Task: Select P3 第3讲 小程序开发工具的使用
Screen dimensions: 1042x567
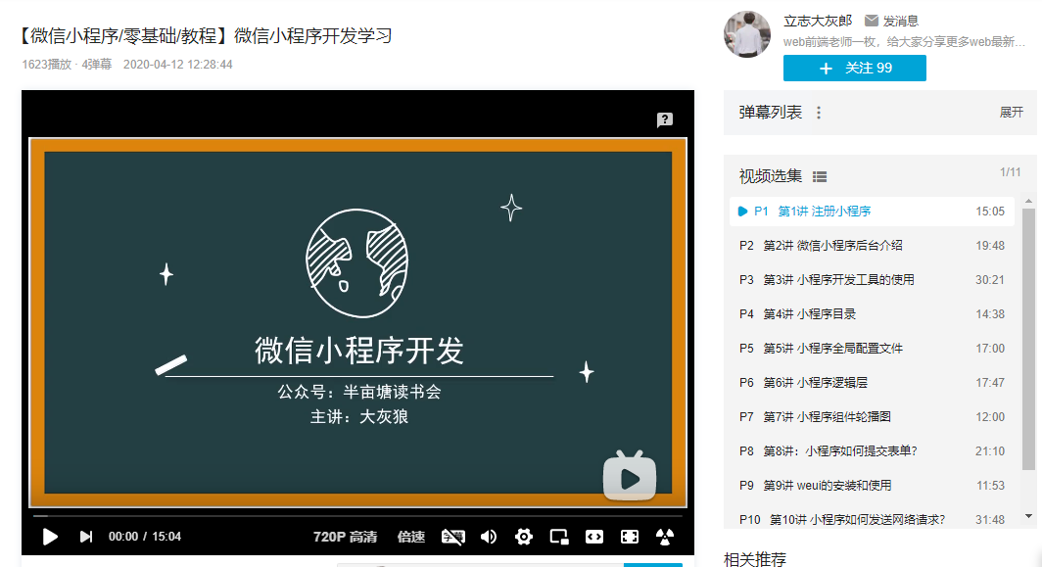Action: [x=872, y=280]
